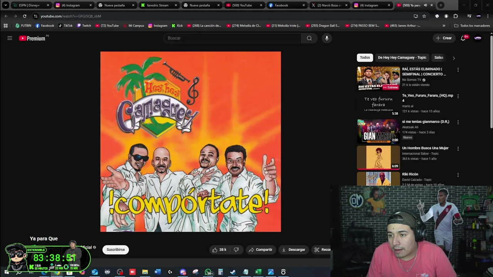Screen dimensions: 493x277
Task: Open Outlook from the taskbar
Action: tap(95, 272)
